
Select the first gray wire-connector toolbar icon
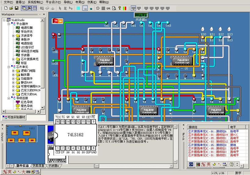click(x=134, y=8)
